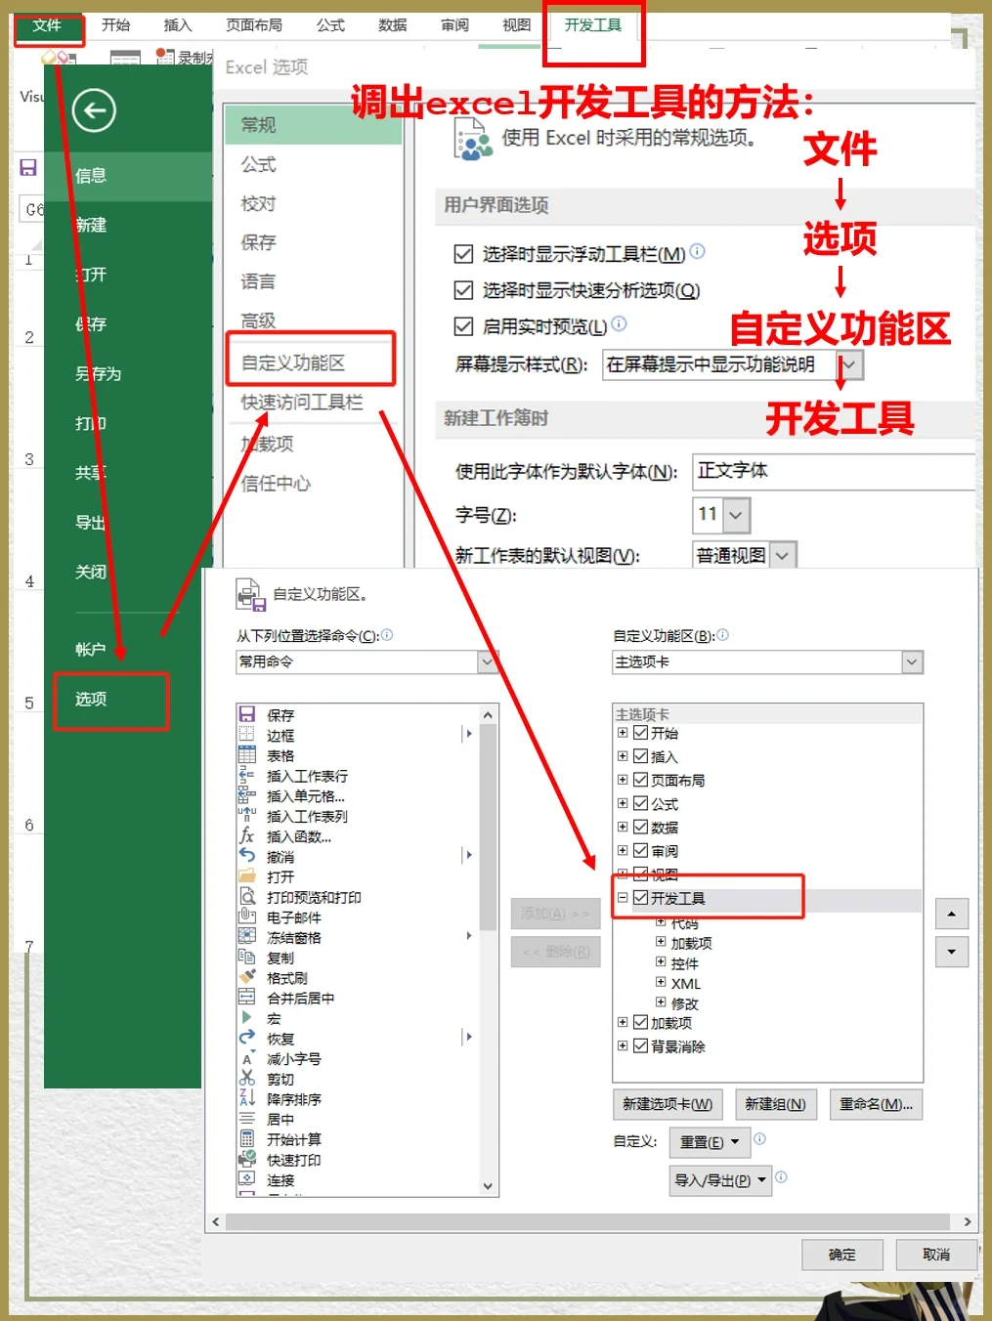The width and height of the screenshot is (992, 1321).
Task: Open the 字号 font size dropdown
Action: tap(737, 515)
